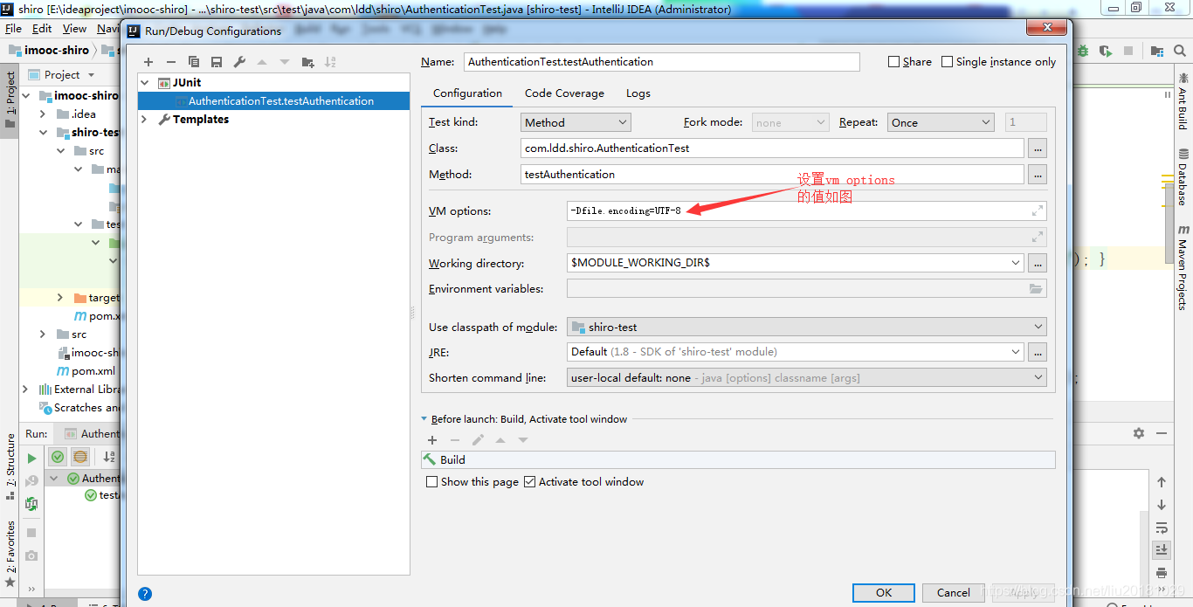
Task: Open Favorites tool window tab
Action: (x=10, y=554)
